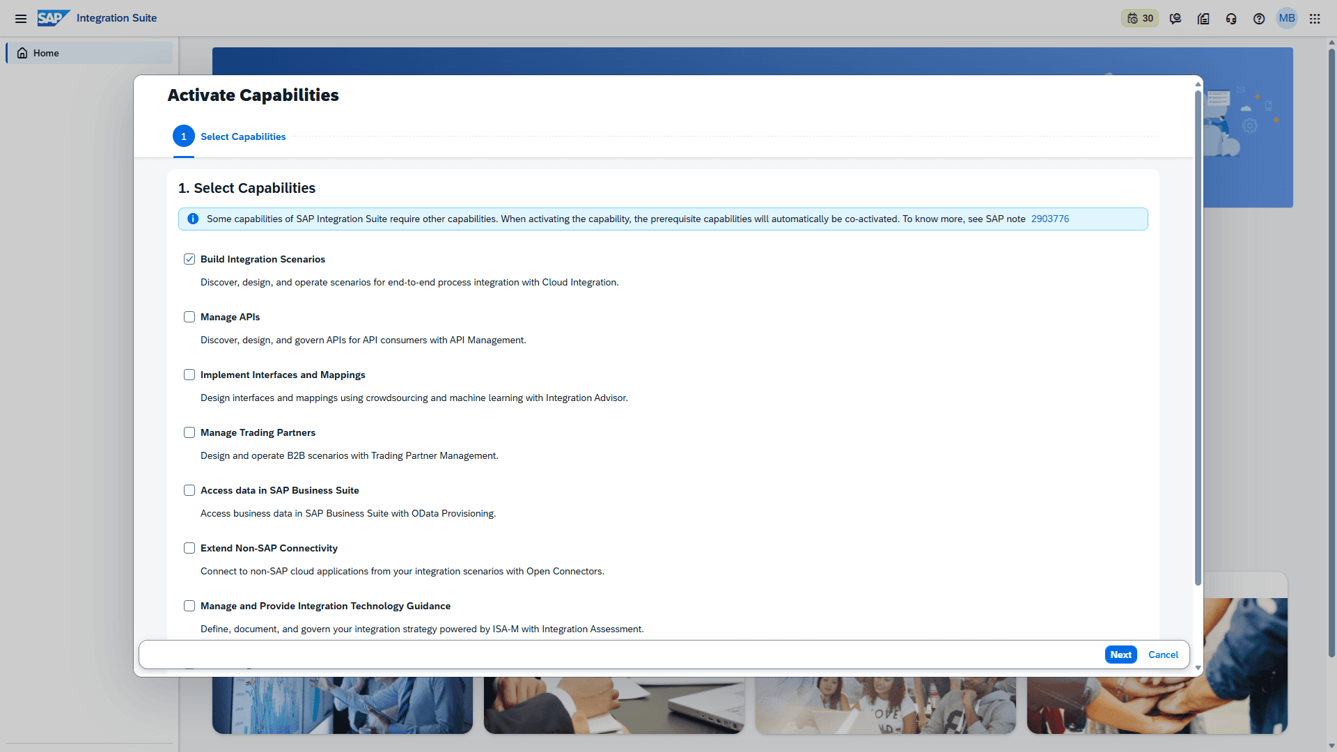Click the Next button

(1120, 655)
